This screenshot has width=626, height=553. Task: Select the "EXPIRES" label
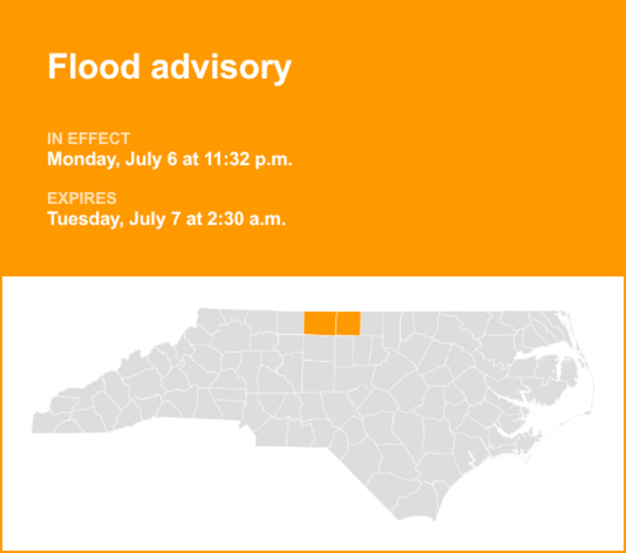point(82,198)
